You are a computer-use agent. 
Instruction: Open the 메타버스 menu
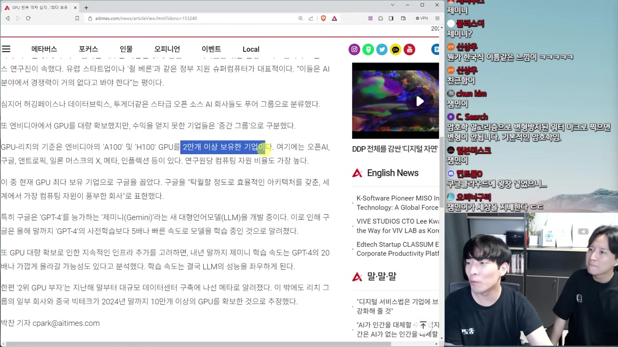44,49
